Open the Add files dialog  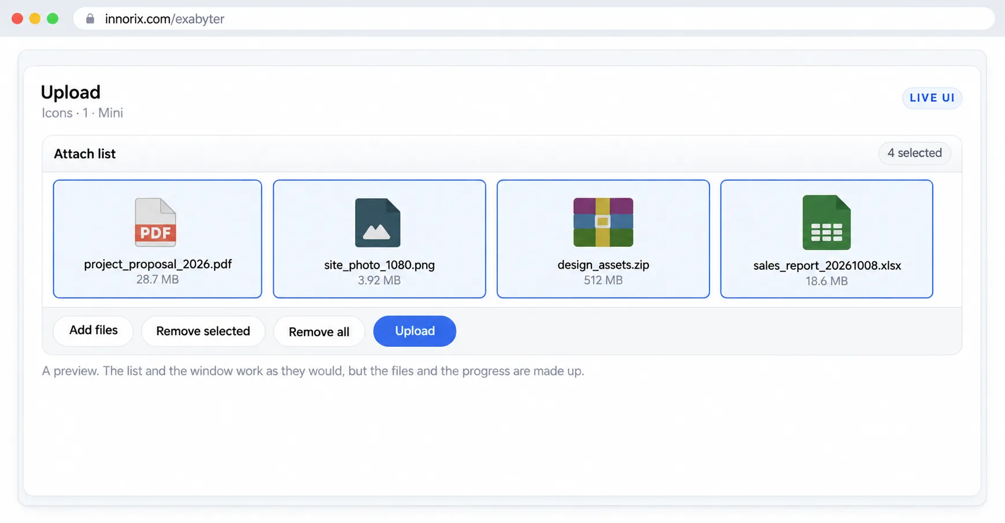[x=93, y=331]
